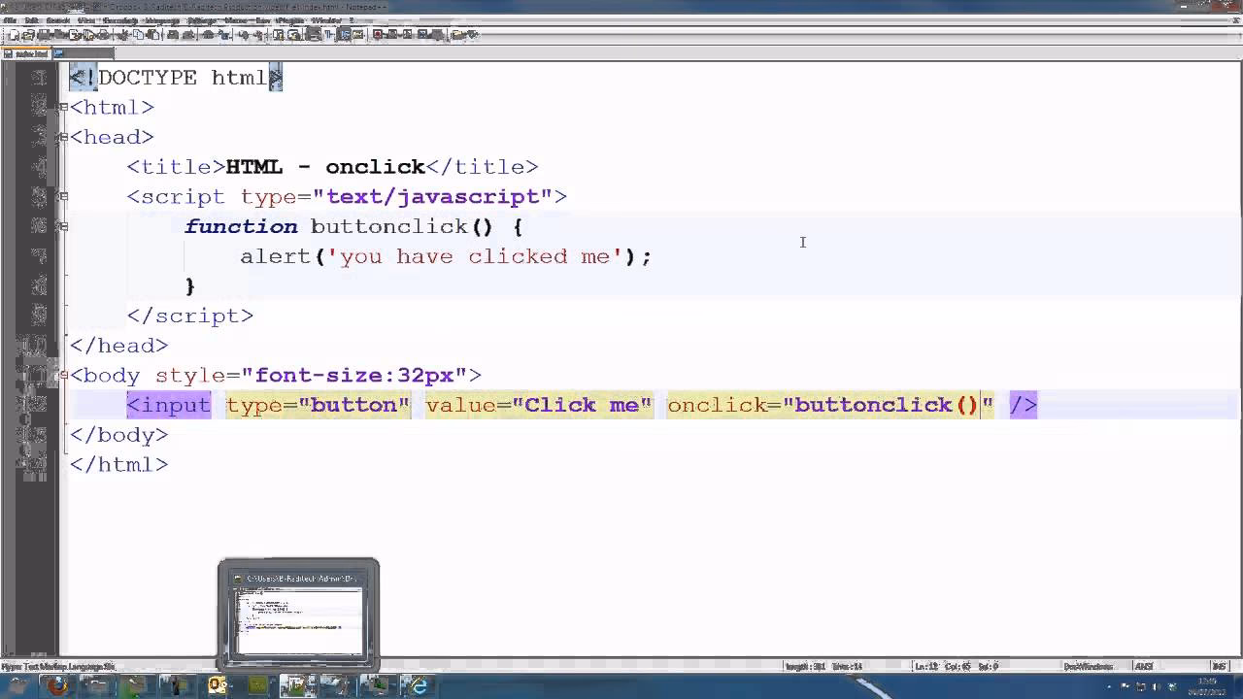Image resolution: width=1243 pixels, height=699 pixels.
Task: Toggle word wrap
Action: click(313, 35)
